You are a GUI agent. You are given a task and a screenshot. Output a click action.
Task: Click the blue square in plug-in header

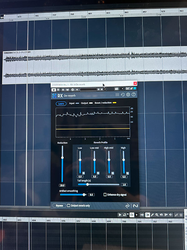tap(135, 88)
